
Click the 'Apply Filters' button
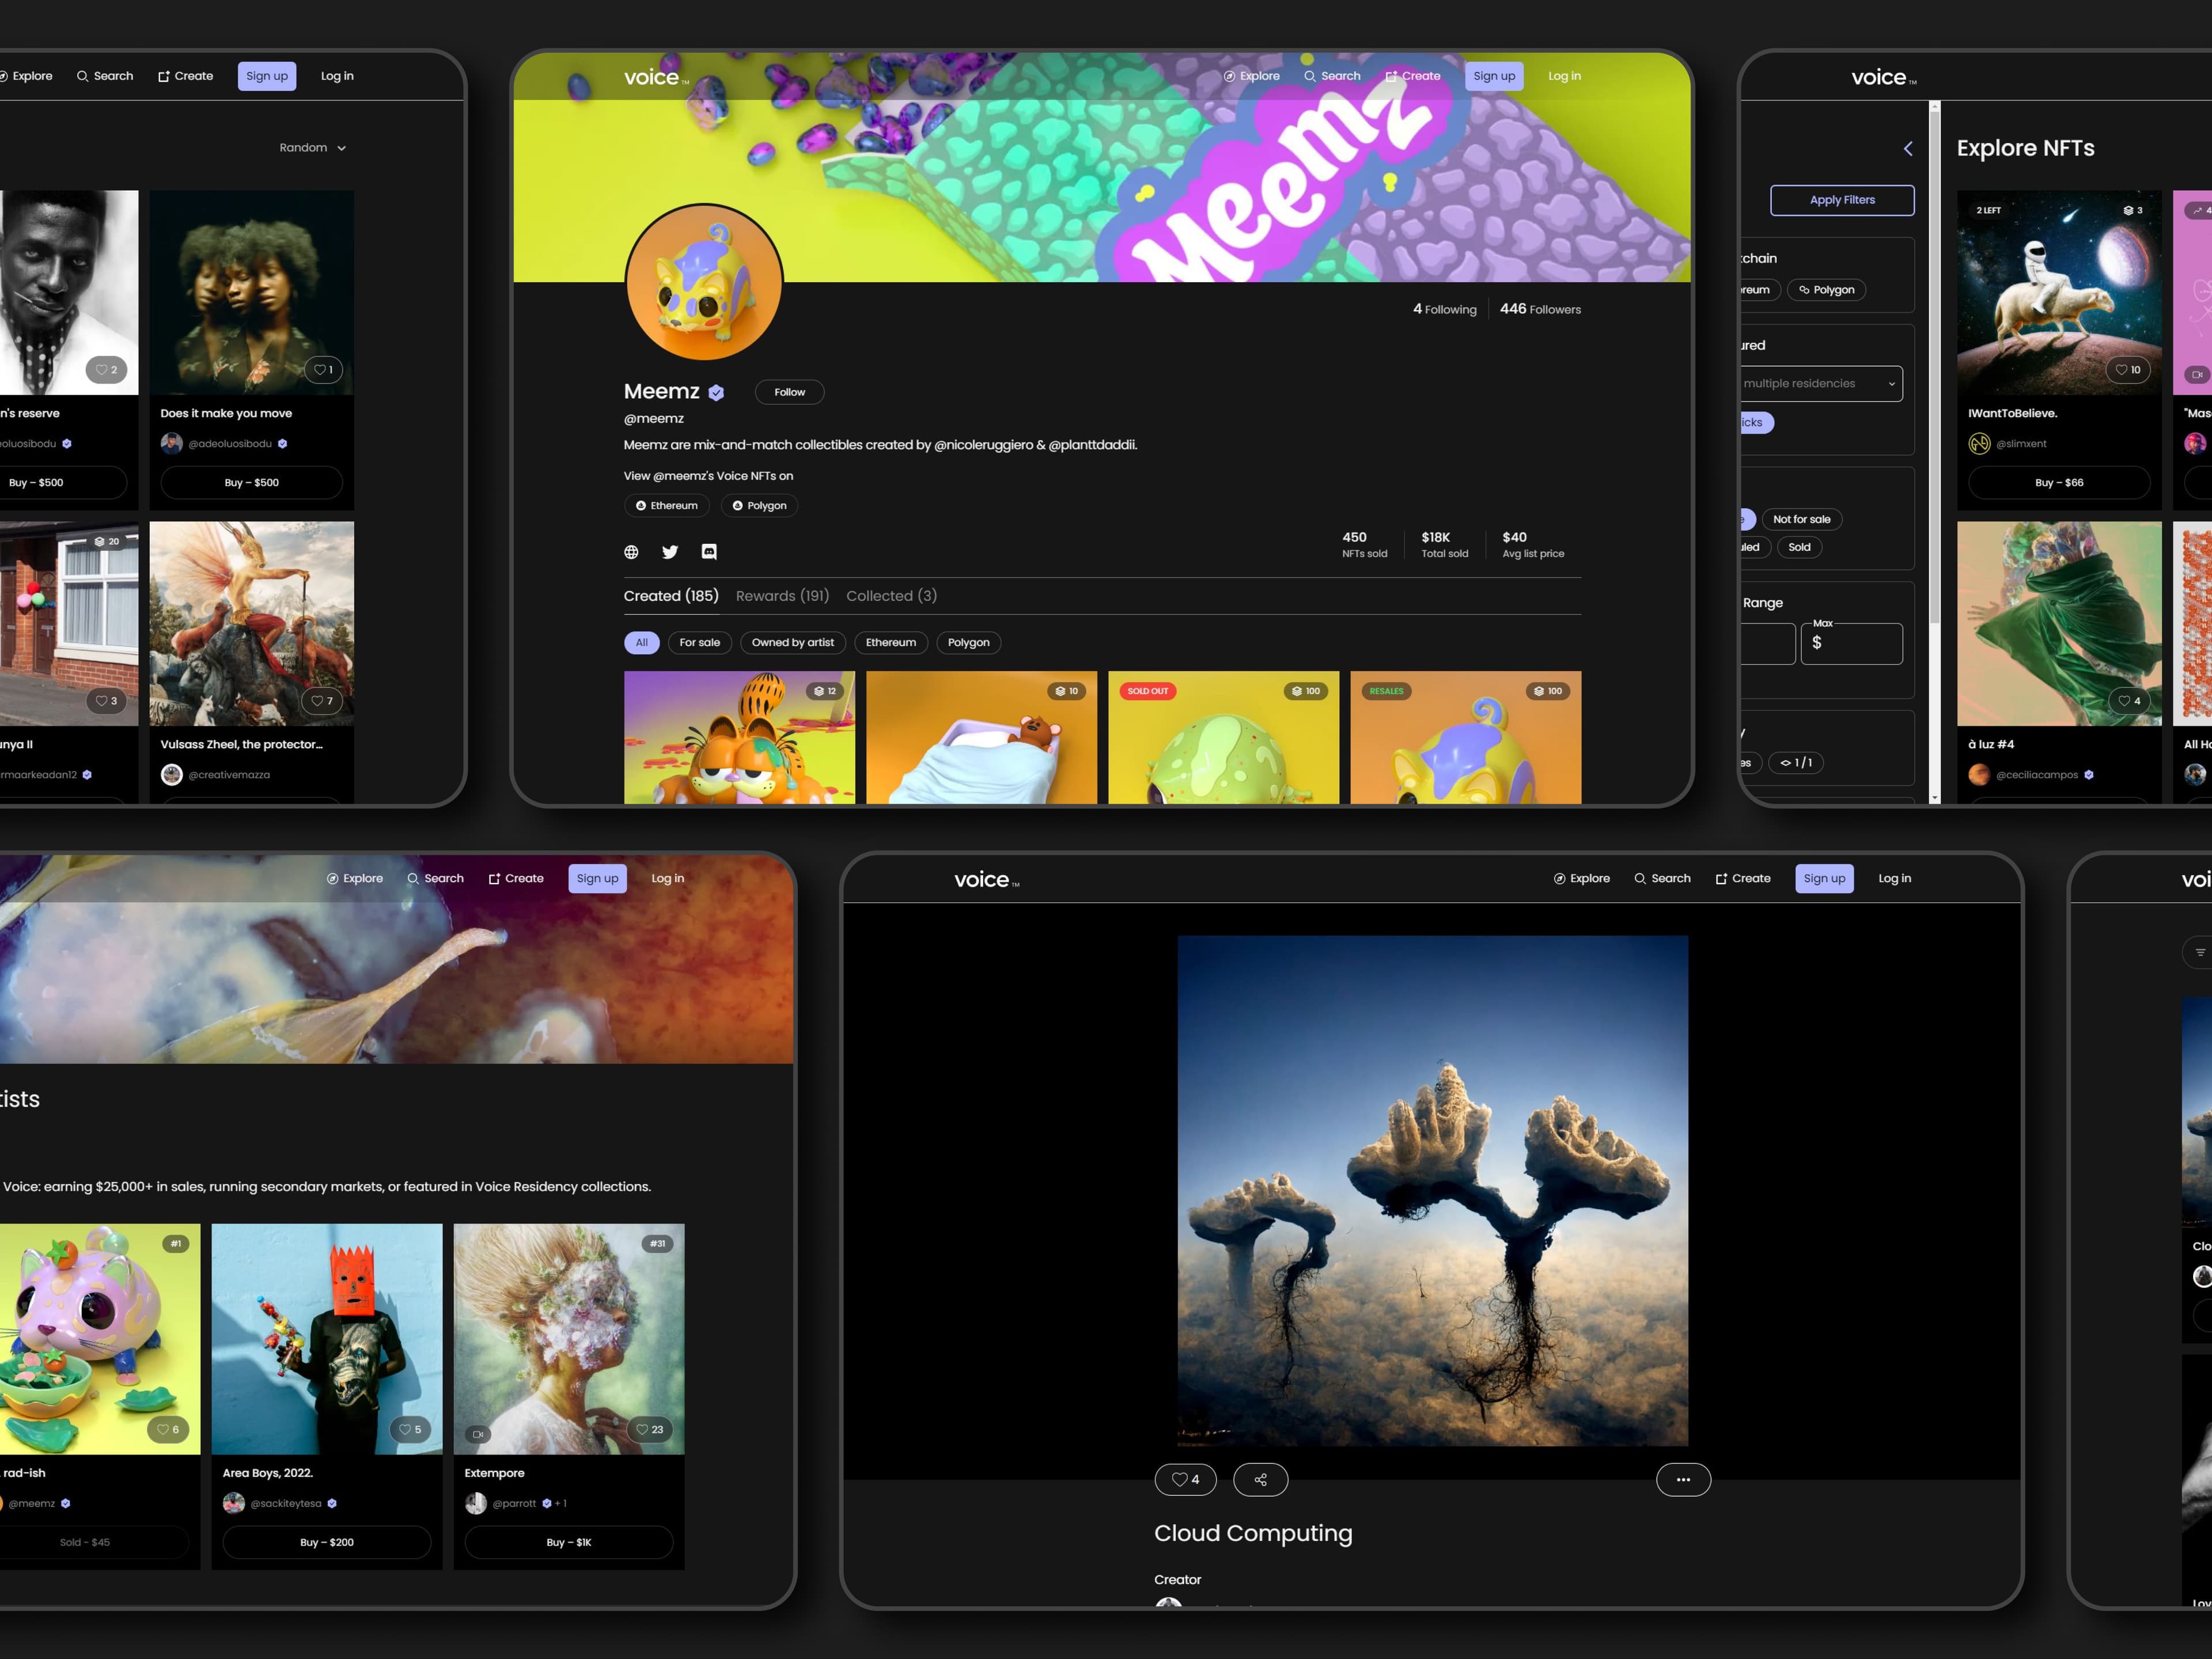click(x=1842, y=200)
